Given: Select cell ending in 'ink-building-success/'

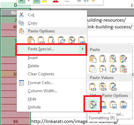Looking at the screenshot, I should [110, 27].
